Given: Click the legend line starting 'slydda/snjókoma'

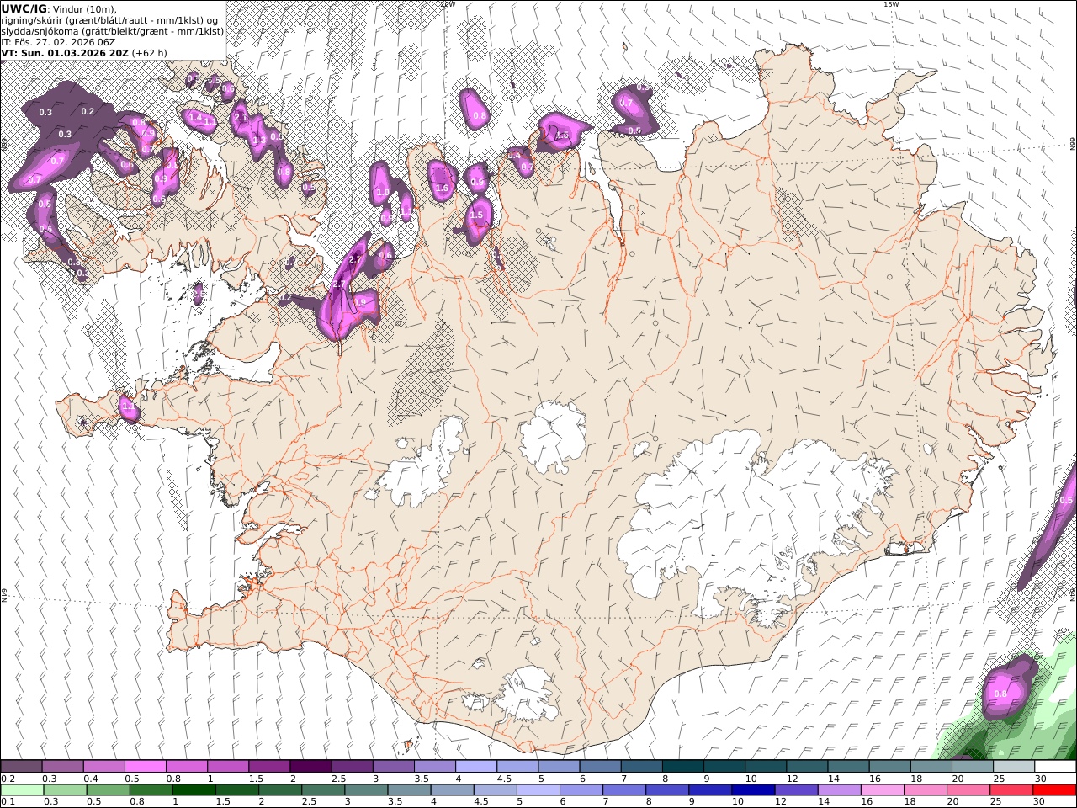Looking at the screenshot, I should point(113,31).
